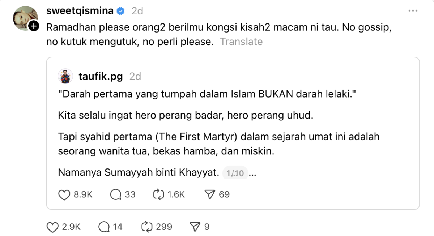Screen dimensions: 434x236
Task: Click sweetqismina's profile avatar
Action: 25,18
